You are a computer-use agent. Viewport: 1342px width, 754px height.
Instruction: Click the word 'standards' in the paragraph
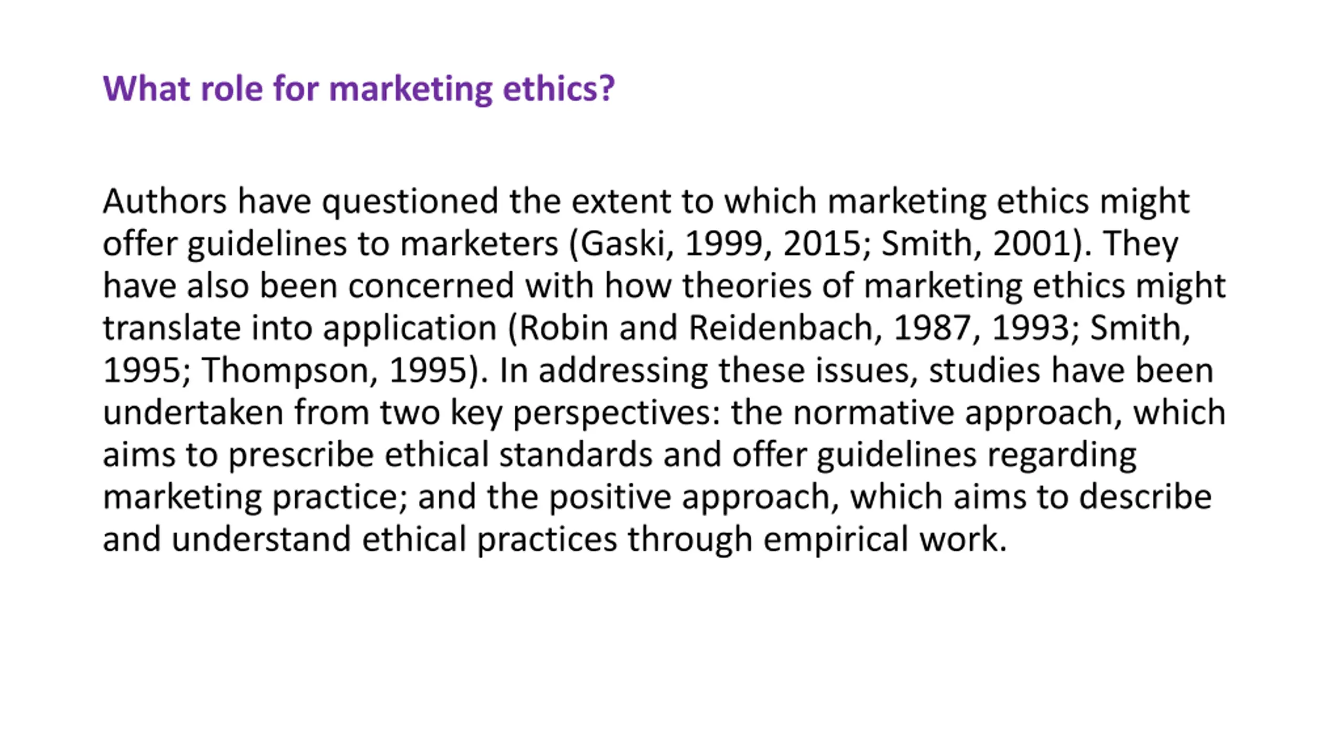(x=576, y=455)
